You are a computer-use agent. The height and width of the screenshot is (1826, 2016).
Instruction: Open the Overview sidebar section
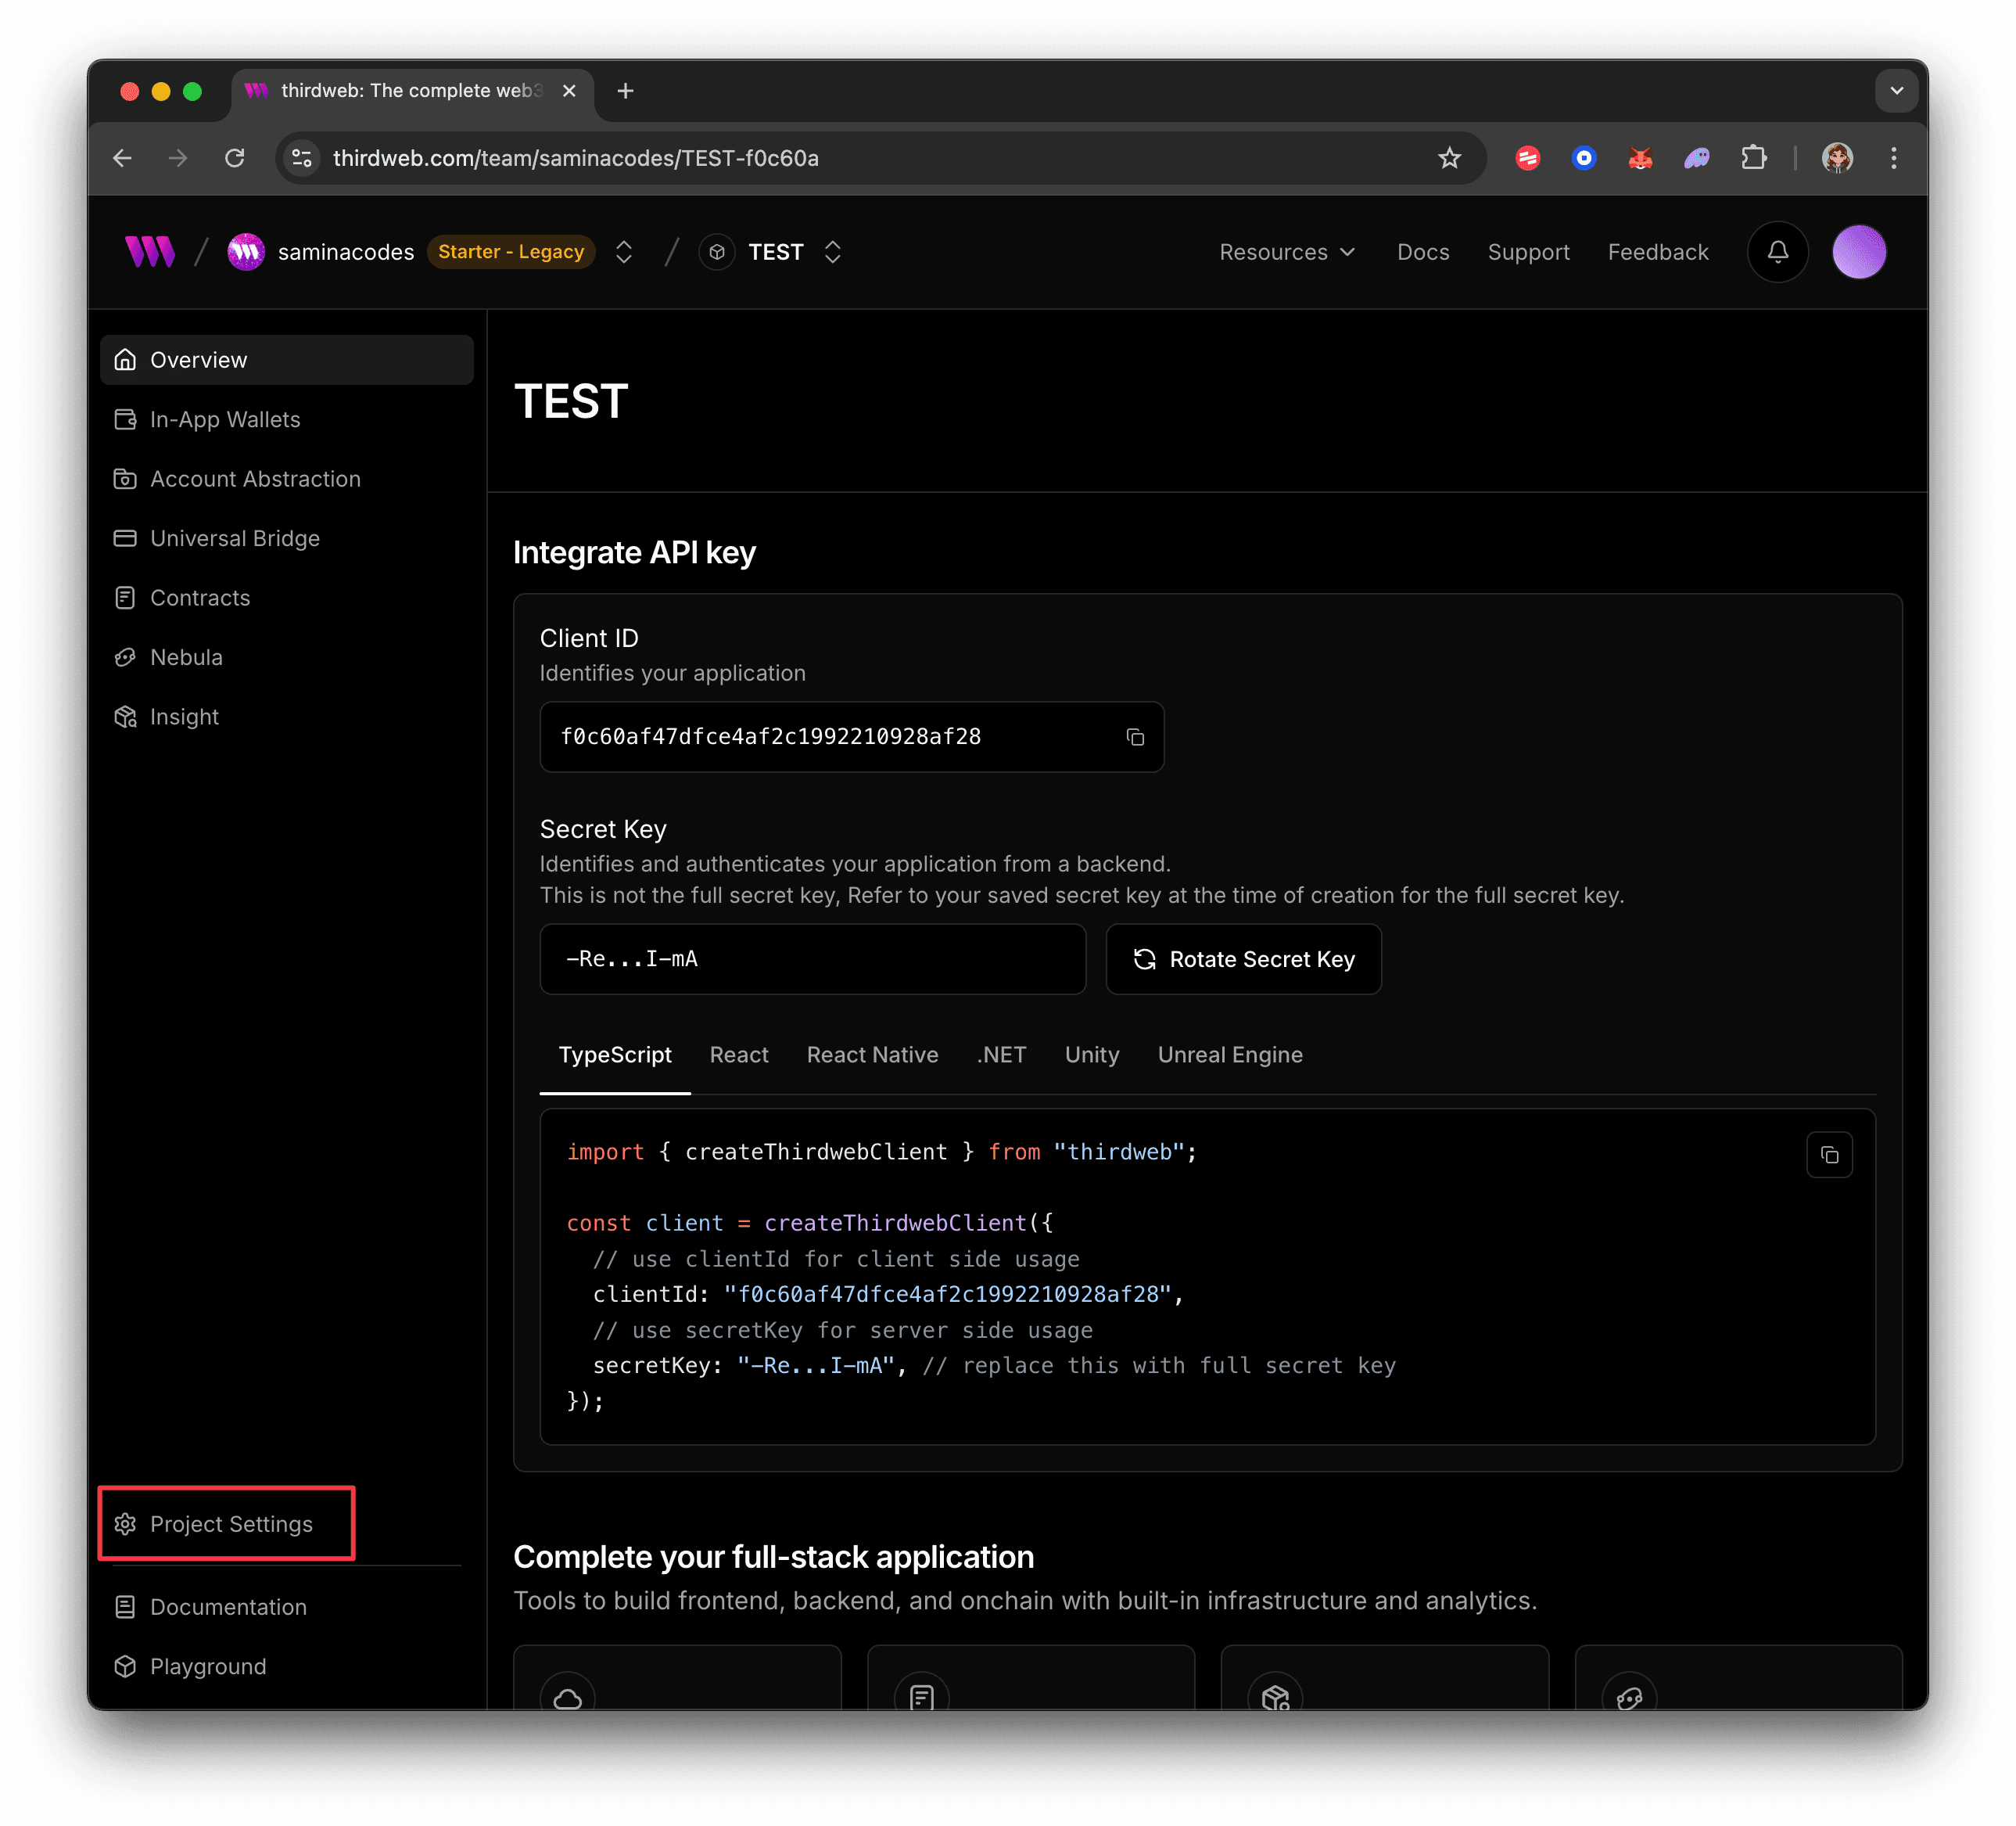click(197, 359)
